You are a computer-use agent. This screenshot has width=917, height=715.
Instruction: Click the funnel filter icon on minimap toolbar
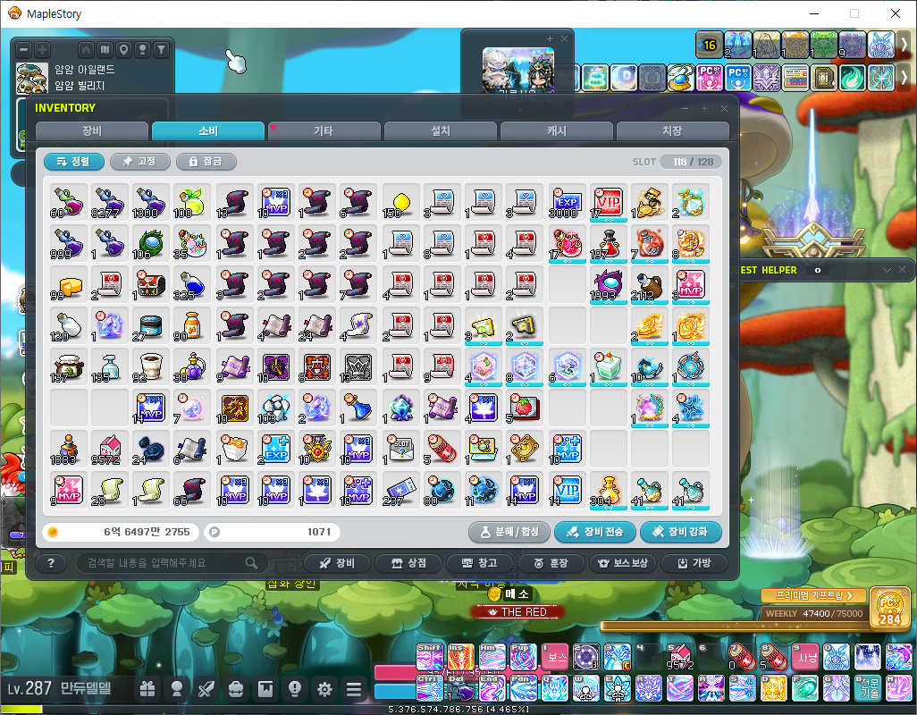click(x=161, y=50)
